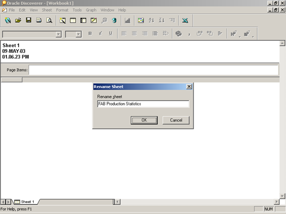Save the workbook with the floppy disk icon
This screenshot has width=286, height=214.
(29, 20)
